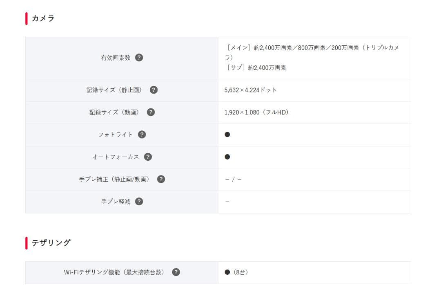Click the filled dot beside フォトライト
The image size is (441, 301).
coord(227,134)
